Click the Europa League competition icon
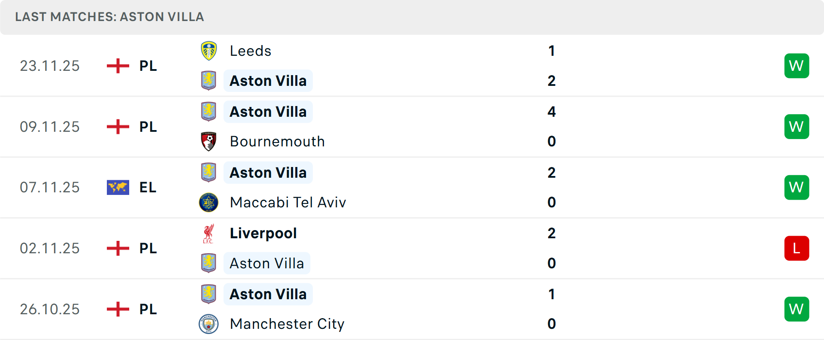 pos(118,187)
